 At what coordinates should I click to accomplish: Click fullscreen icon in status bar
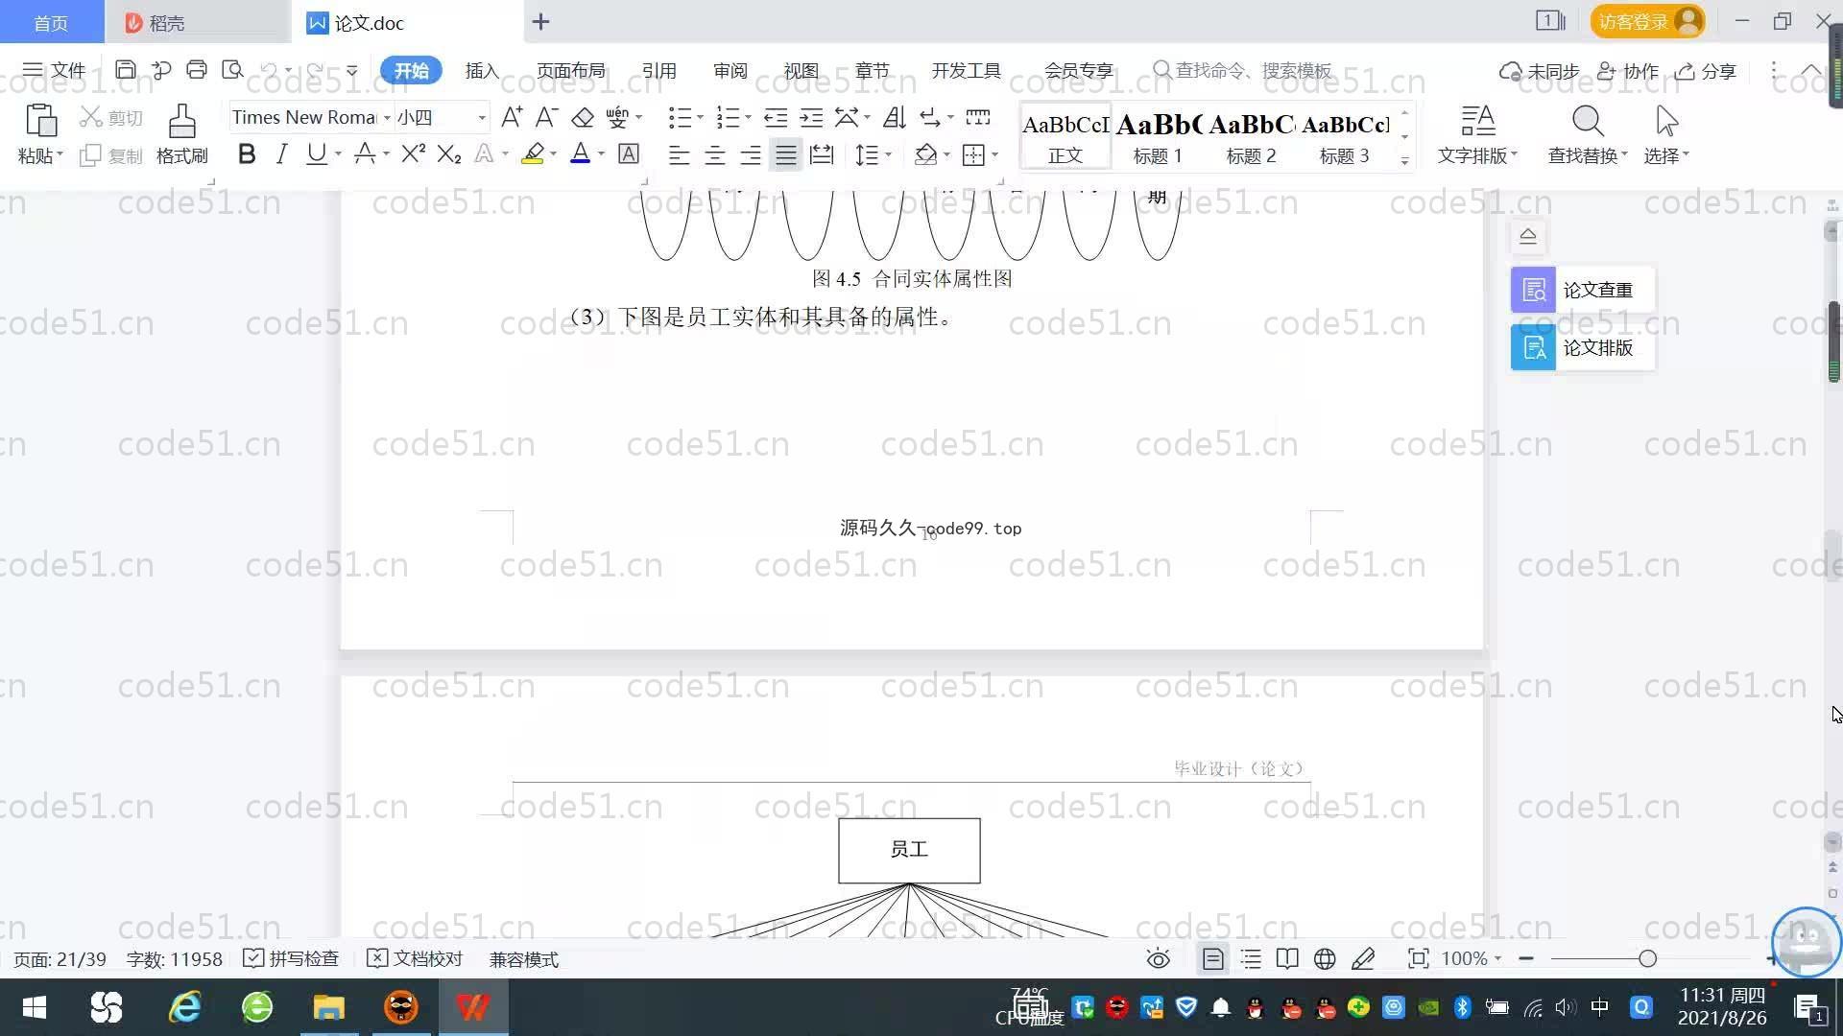pyautogui.click(x=1418, y=959)
